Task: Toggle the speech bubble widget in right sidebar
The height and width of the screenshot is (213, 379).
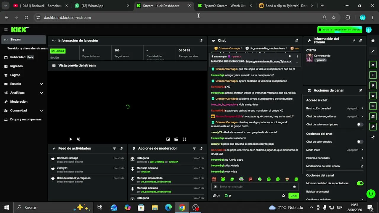Action: point(373,96)
